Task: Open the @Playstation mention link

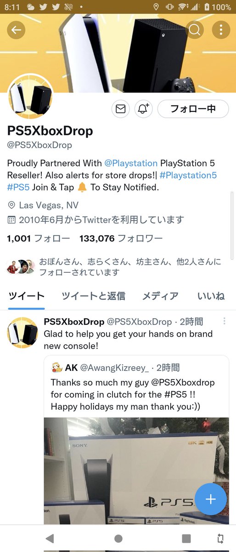Action: (x=131, y=163)
